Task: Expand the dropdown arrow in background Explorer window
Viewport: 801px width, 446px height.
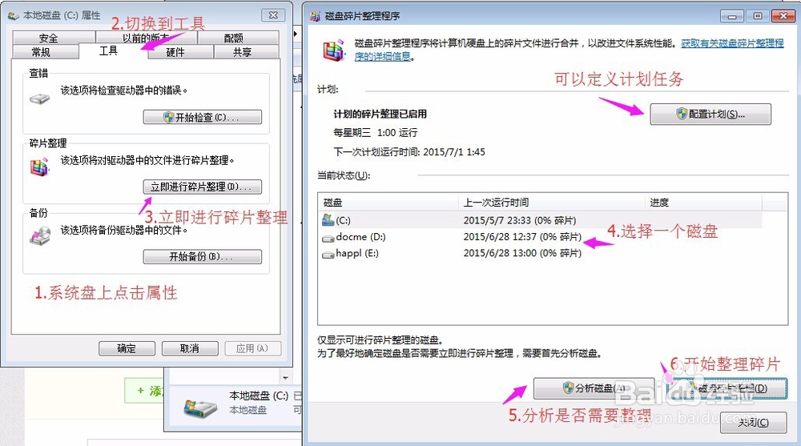Action: click(285, 378)
